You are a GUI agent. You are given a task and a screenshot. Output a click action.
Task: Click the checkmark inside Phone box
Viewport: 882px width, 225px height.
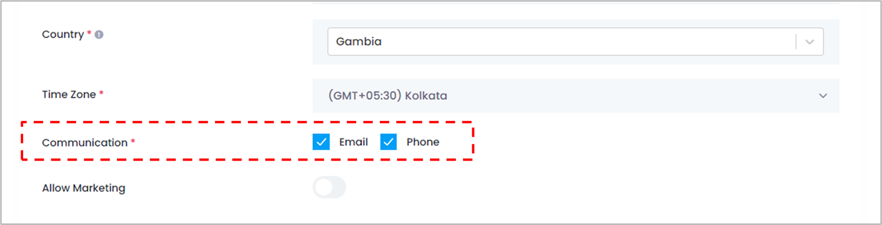389,142
